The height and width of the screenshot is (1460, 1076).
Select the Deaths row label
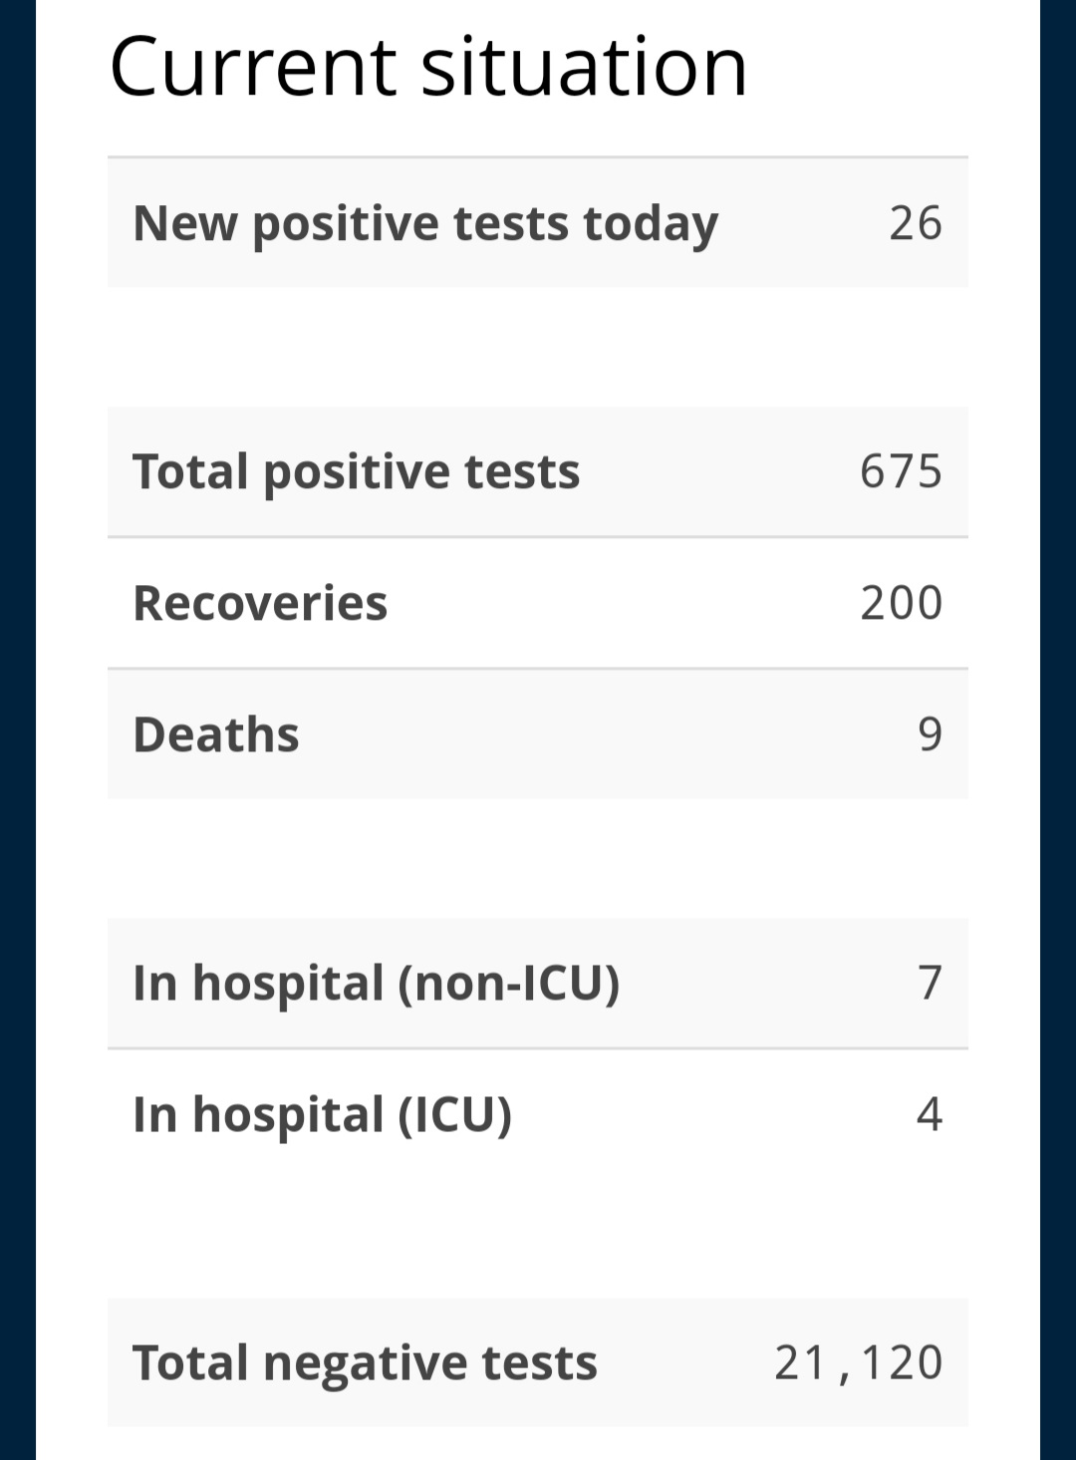coord(216,734)
